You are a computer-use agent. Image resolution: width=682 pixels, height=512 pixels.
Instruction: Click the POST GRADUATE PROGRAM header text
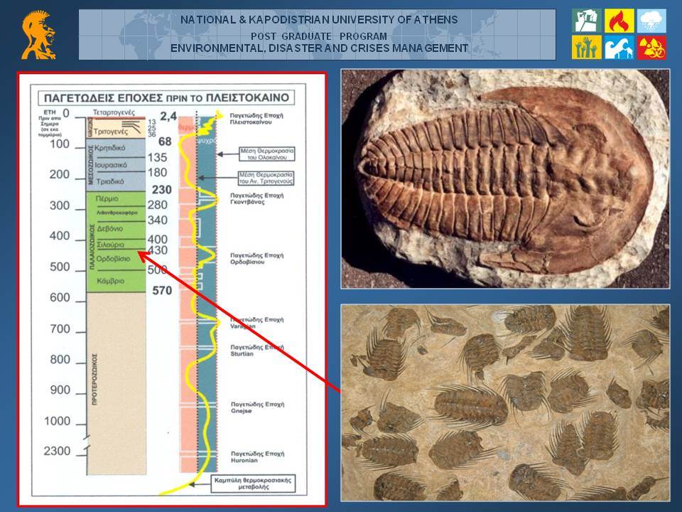pyautogui.click(x=319, y=36)
